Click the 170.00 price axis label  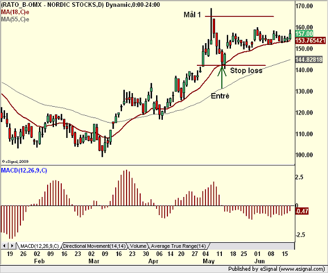(304, 6)
